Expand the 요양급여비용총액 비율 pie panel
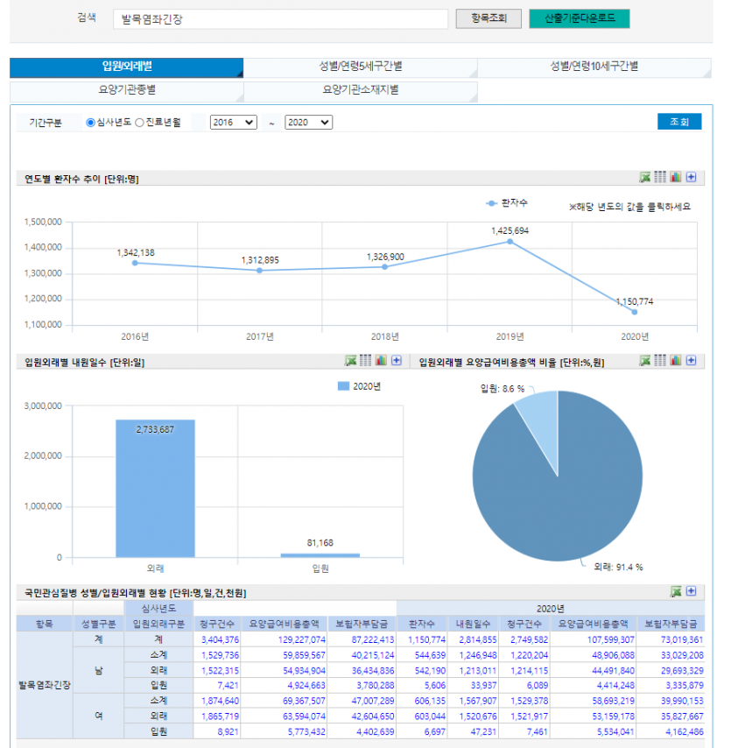This screenshot has height=748, width=731. [691, 361]
